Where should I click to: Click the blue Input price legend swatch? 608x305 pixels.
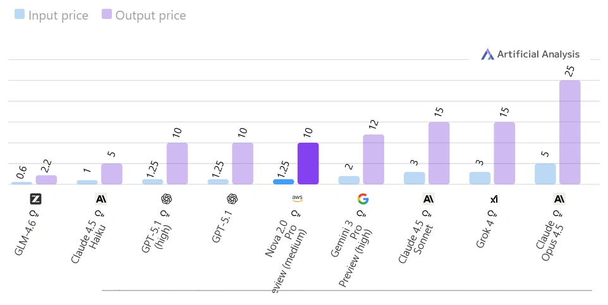(20, 15)
